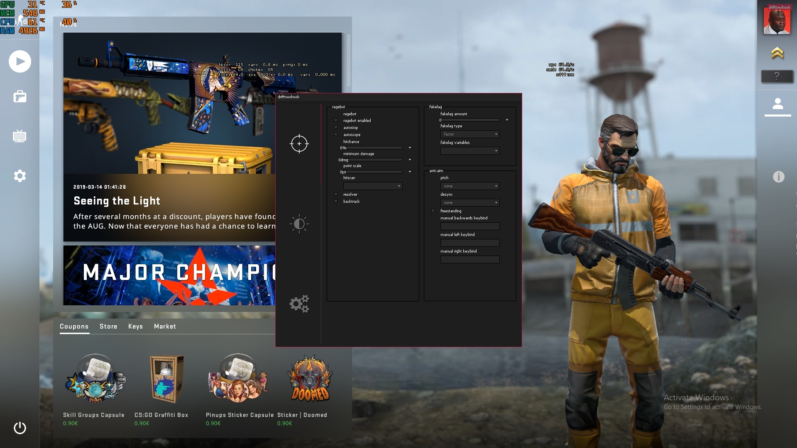This screenshot has height=448, width=797.
Task: Click the info icon on right panel
Action: (778, 177)
